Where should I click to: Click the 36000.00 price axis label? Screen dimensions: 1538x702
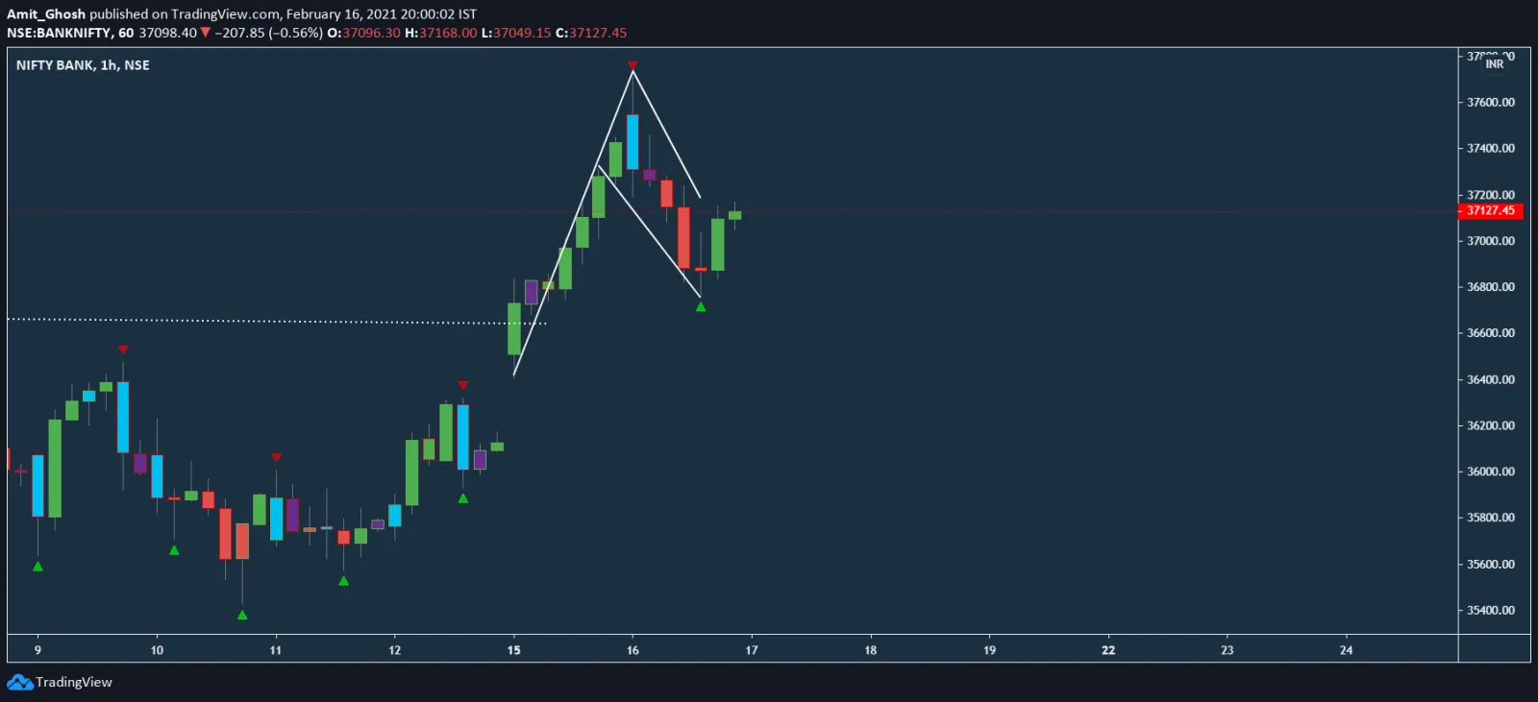click(x=1490, y=472)
